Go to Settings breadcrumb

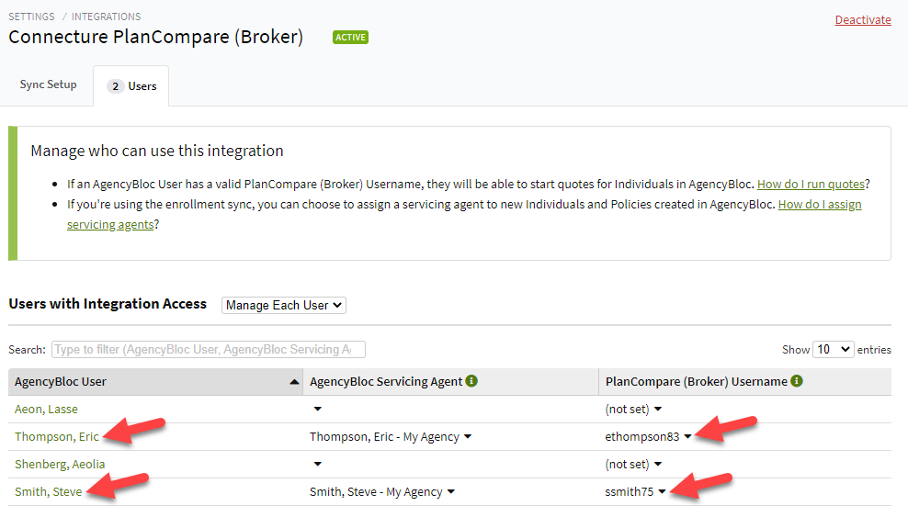click(x=31, y=17)
